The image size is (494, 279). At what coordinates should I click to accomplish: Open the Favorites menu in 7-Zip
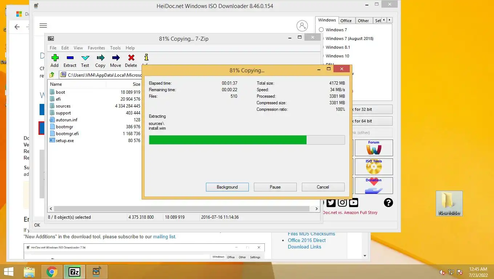(x=96, y=48)
